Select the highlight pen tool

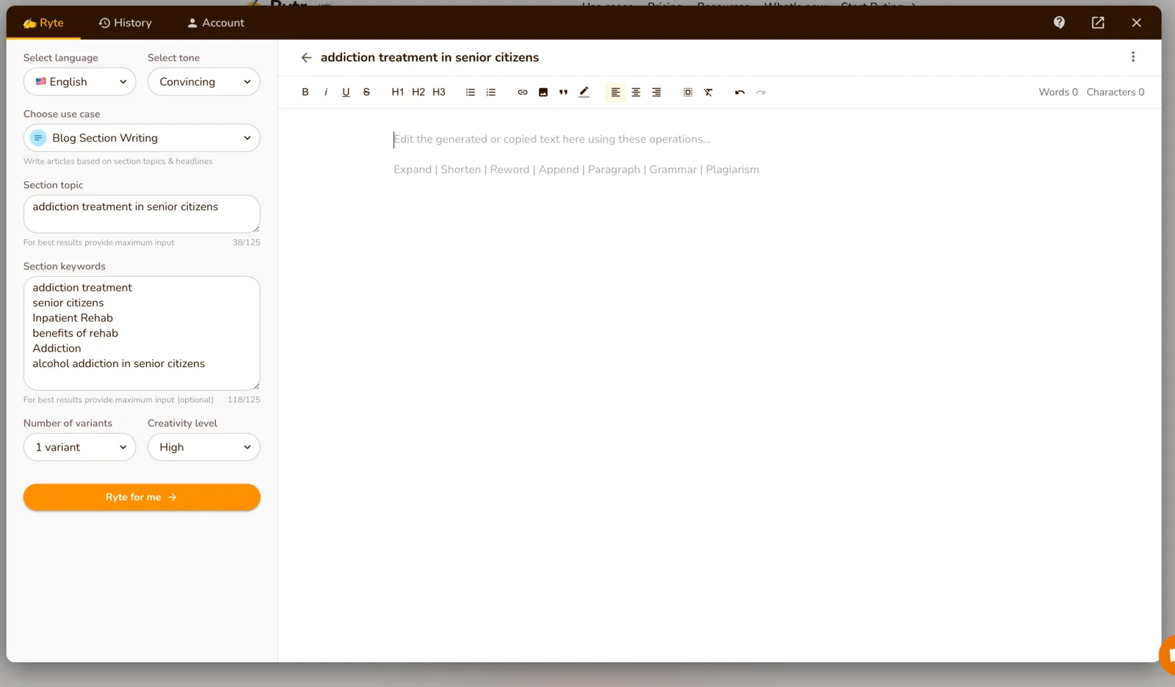584,92
